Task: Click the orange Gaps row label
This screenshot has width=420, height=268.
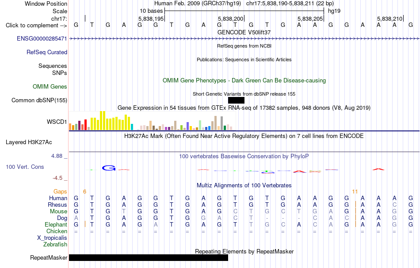Action: point(60,192)
